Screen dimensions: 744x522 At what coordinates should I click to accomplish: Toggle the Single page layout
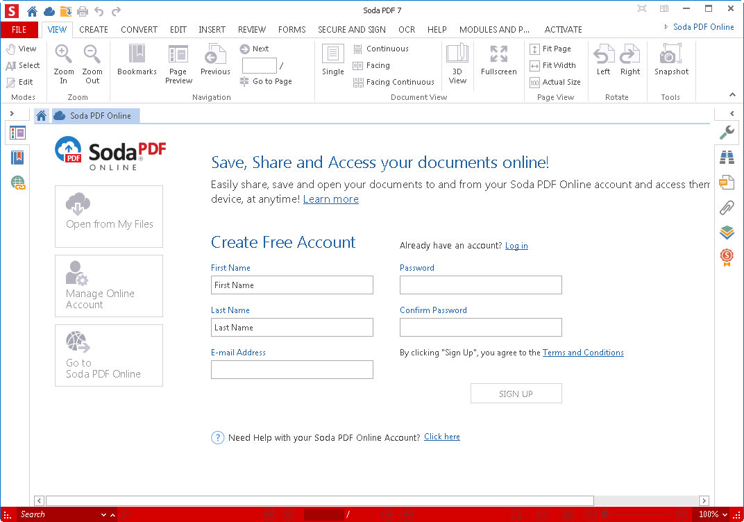pos(333,60)
